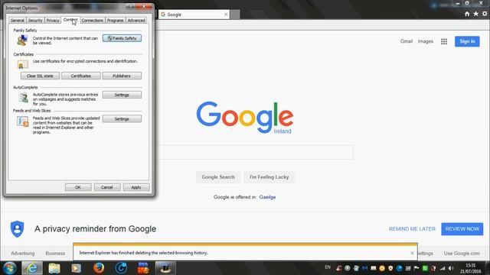Open Internet Explorer Home icon
490x275 pixels.
point(467,14)
